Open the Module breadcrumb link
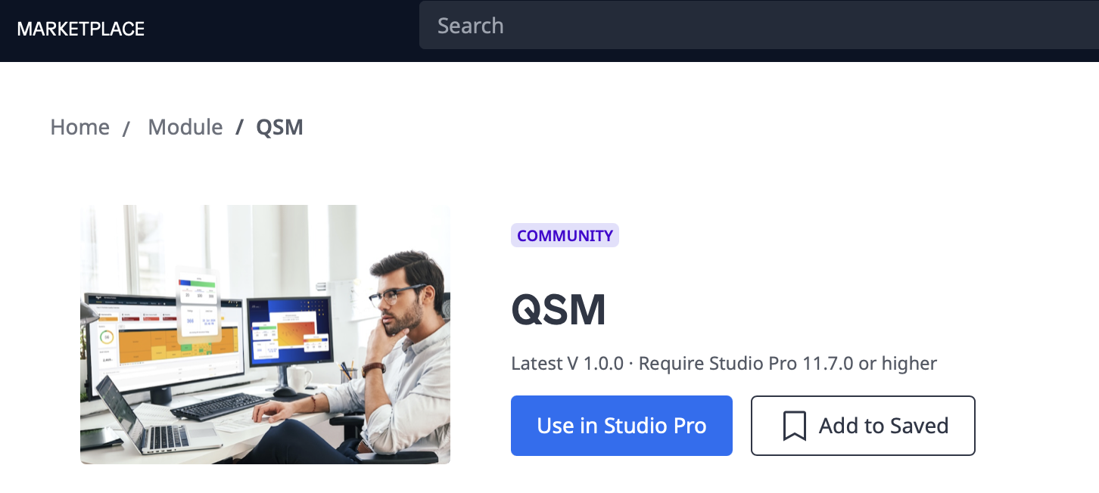This screenshot has width=1099, height=493. coord(185,127)
